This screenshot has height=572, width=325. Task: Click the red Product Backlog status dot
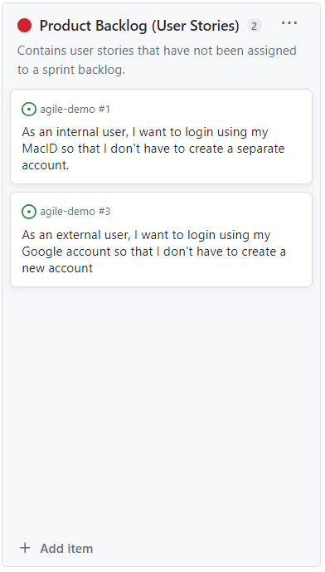click(x=24, y=26)
